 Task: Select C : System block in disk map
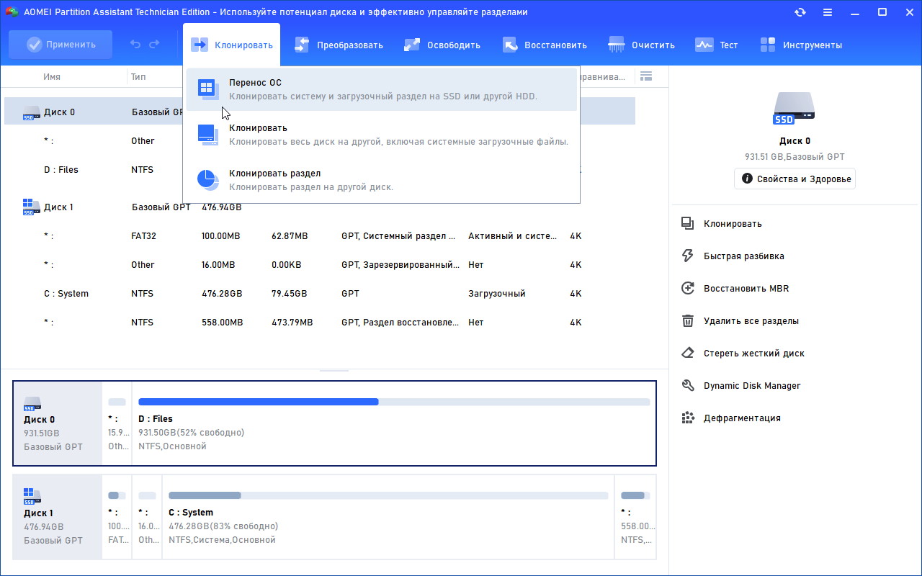(388, 517)
